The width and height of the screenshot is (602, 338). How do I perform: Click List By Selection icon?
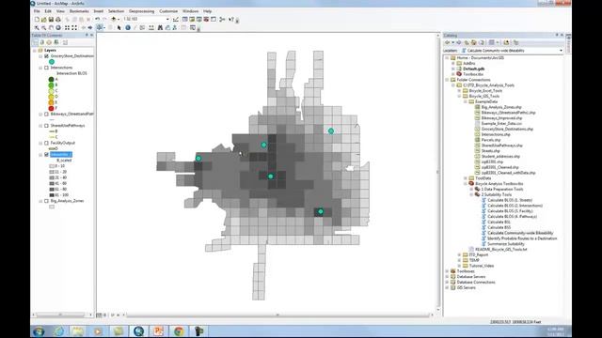56,42
